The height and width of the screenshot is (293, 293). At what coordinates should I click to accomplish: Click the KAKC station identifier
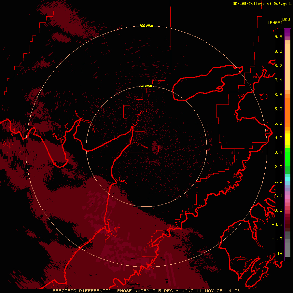pyautogui.click(x=188, y=291)
